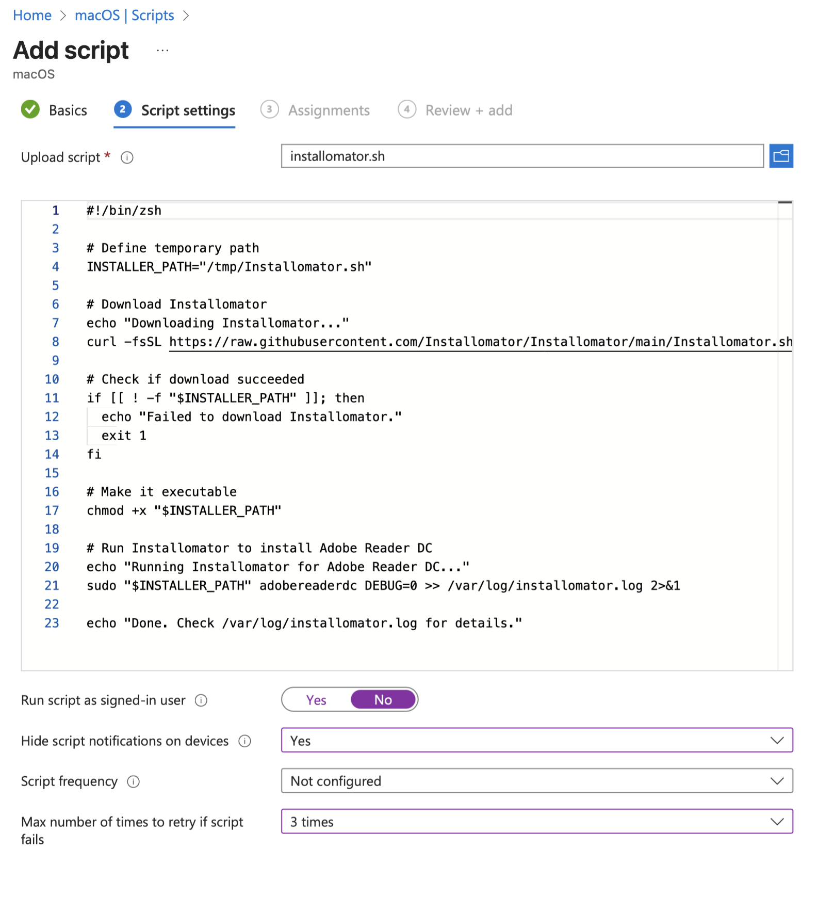Click the installomator.sh file name field
The image size is (818, 897).
tap(522, 156)
